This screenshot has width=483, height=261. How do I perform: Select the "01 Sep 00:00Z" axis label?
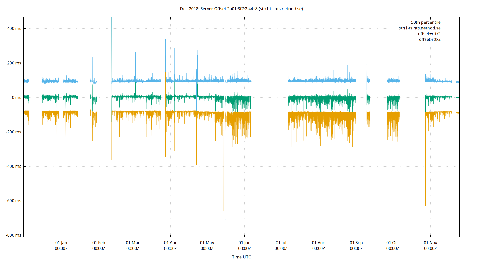357,245
